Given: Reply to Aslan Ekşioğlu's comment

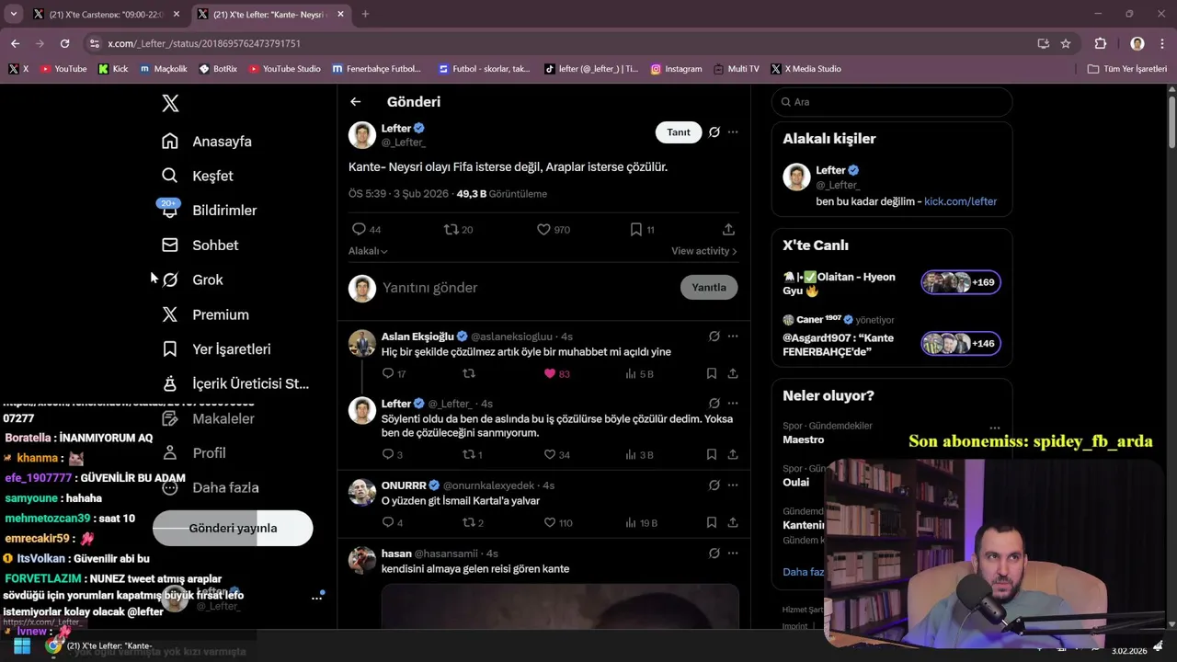Looking at the screenshot, I should coord(394,374).
